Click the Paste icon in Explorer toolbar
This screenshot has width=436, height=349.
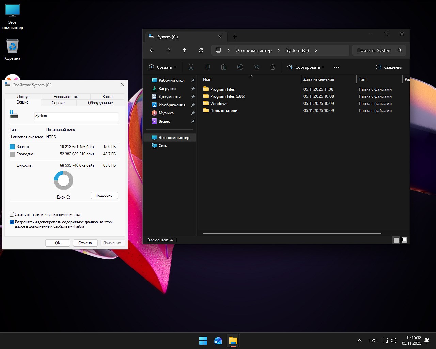pos(224,67)
